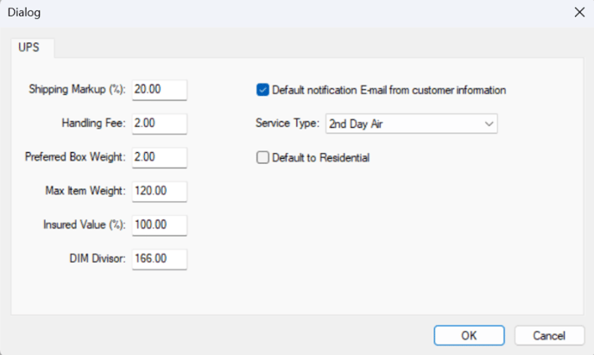Close the dialog with the X icon

pos(579,12)
